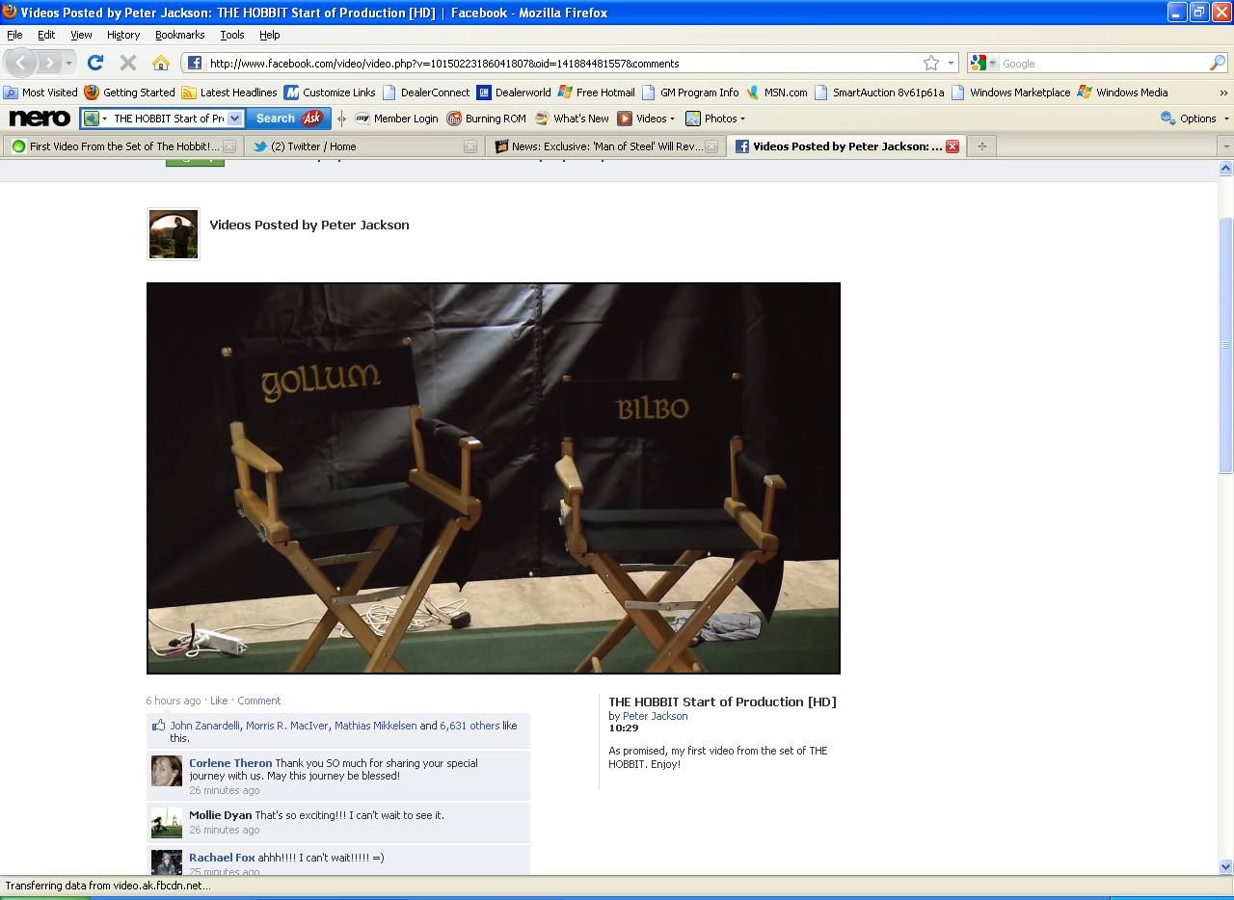
Task: Click the page vertical scrollbar thumb
Action: pos(1225,344)
